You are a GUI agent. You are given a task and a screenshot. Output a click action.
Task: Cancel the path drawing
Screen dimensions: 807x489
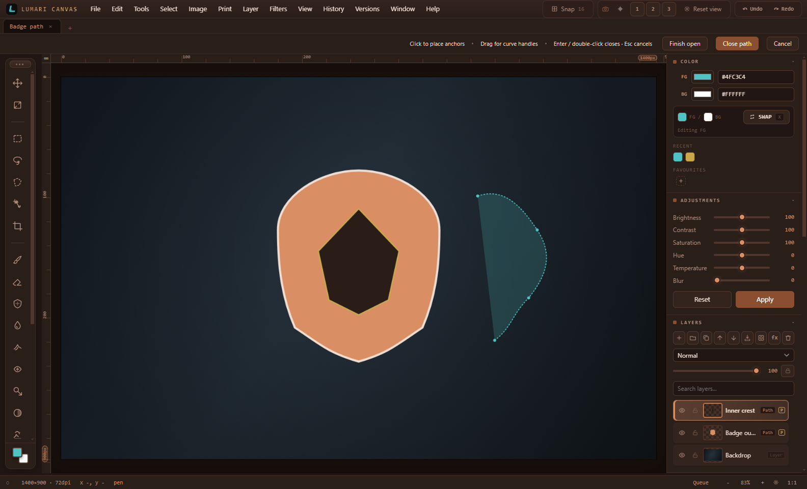(x=782, y=44)
